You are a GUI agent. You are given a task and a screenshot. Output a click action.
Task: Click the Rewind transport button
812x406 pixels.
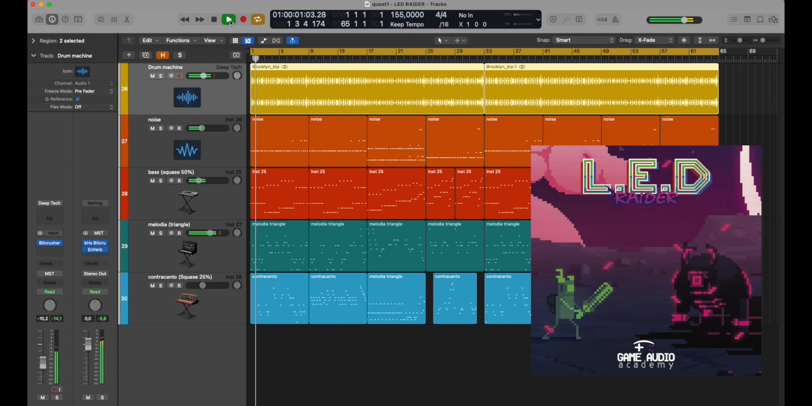184,19
